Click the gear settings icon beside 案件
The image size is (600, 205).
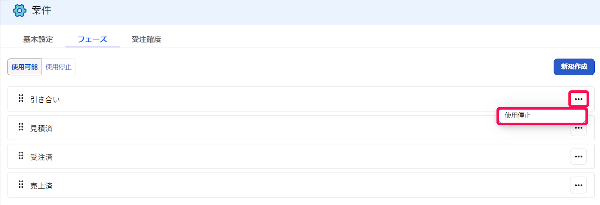click(19, 10)
